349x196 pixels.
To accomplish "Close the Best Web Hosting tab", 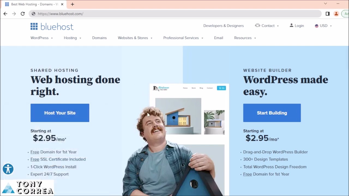I will point(62,4).
